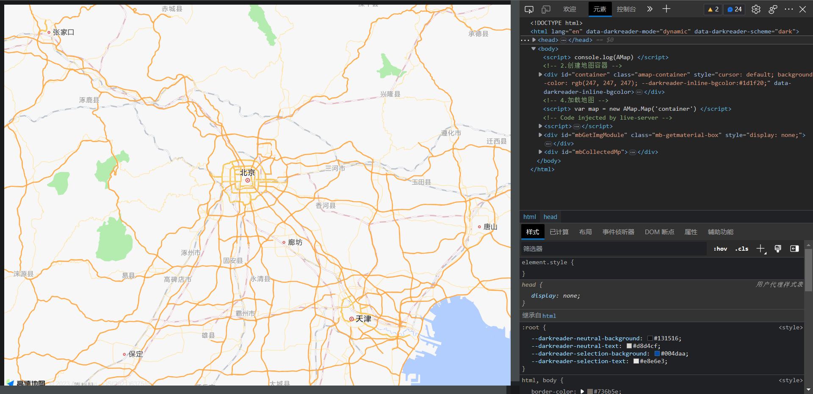Open first :root <style> source link

791,327
